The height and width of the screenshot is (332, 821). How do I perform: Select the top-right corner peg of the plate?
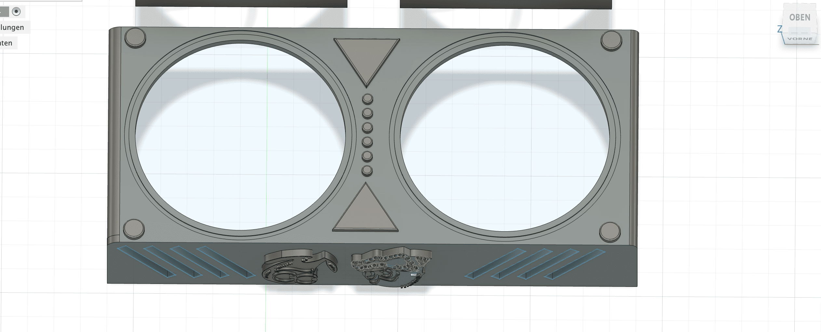pyautogui.click(x=611, y=41)
